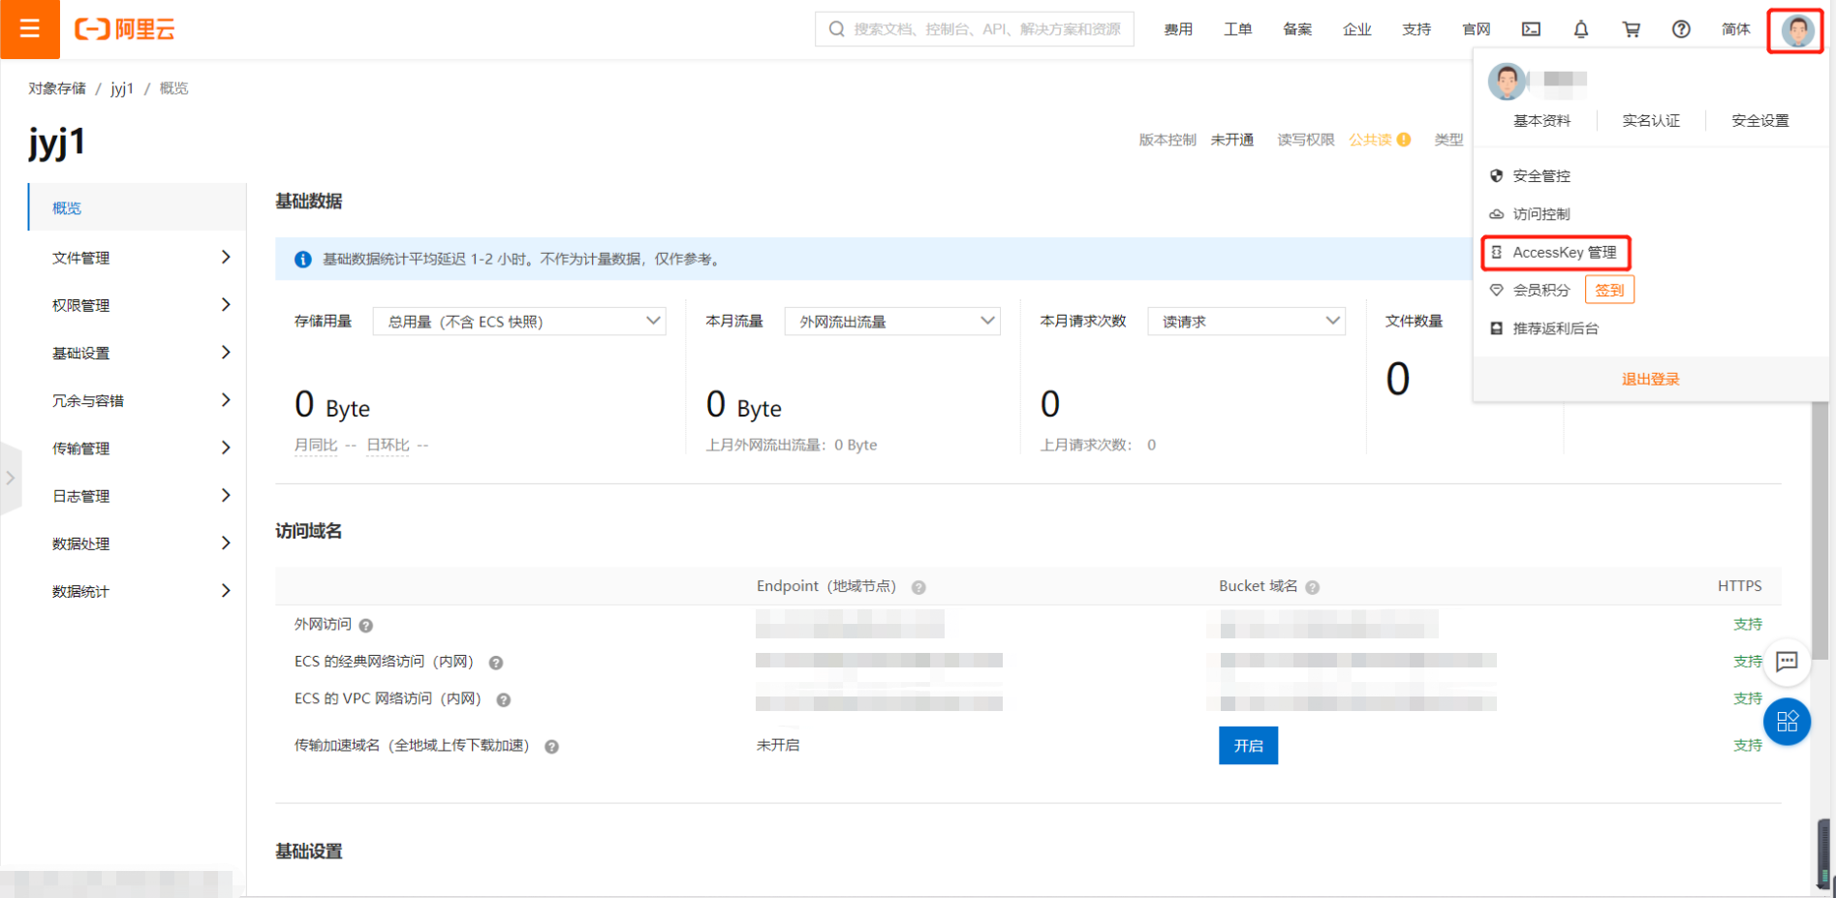
Task: Click 公共读 permission status
Action: [1370, 139]
